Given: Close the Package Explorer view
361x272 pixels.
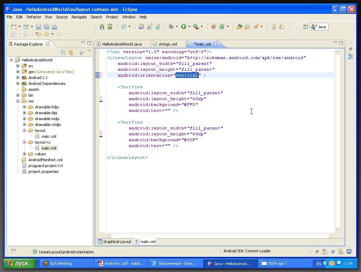Looking at the screenshot, I should 48,44.
